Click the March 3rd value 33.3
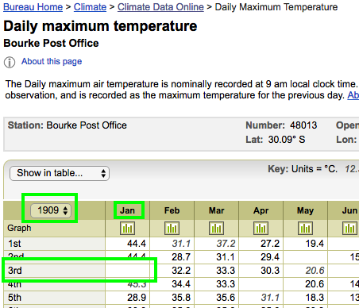The height and width of the screenshot is (308, 359). 226,271
